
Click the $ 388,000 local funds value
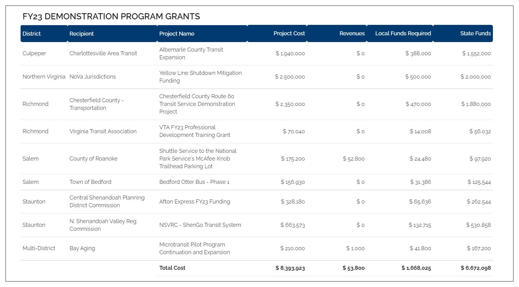(x=418, y=53)
